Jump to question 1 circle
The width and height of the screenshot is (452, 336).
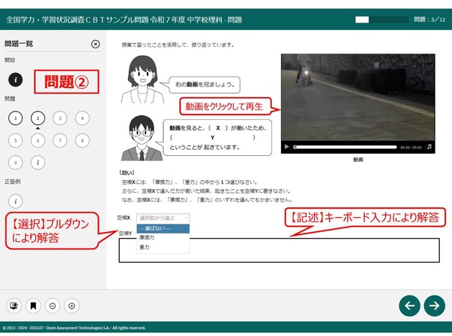click(15, 118)
